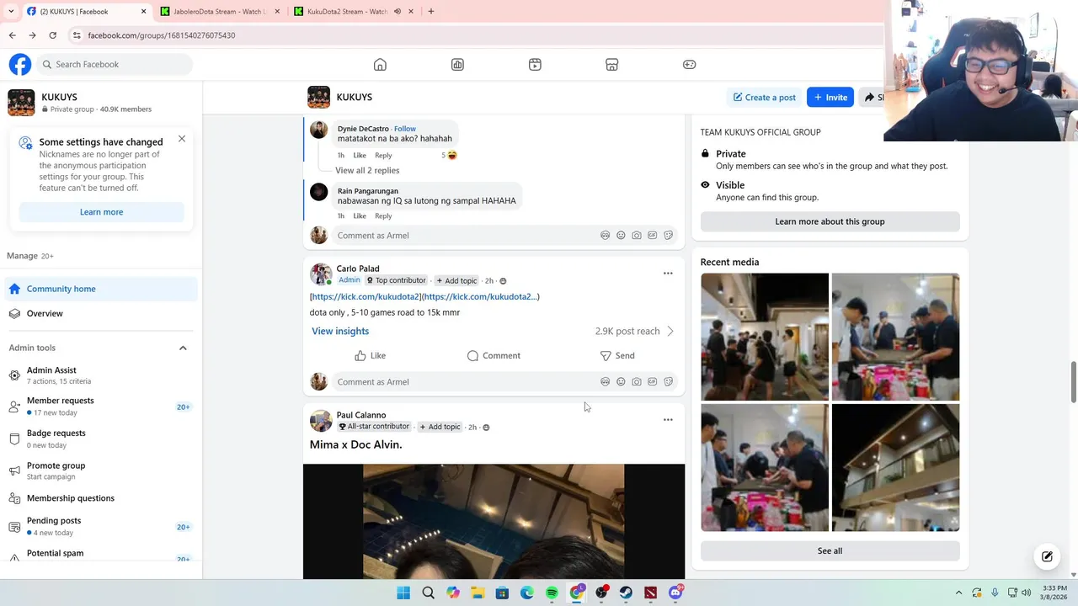The width and height of the screenshot is (1078, 606).
Task: Open Discord from the taskbar
Action: tap(675, 593)
